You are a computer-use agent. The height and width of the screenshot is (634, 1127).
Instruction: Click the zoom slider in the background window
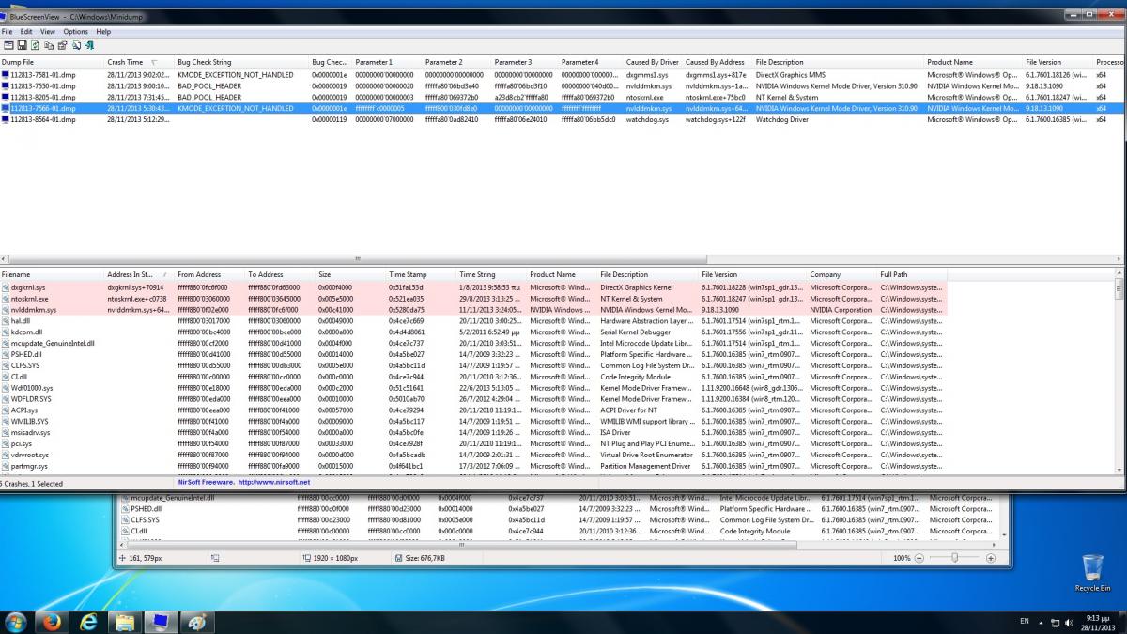pos(955,558)
